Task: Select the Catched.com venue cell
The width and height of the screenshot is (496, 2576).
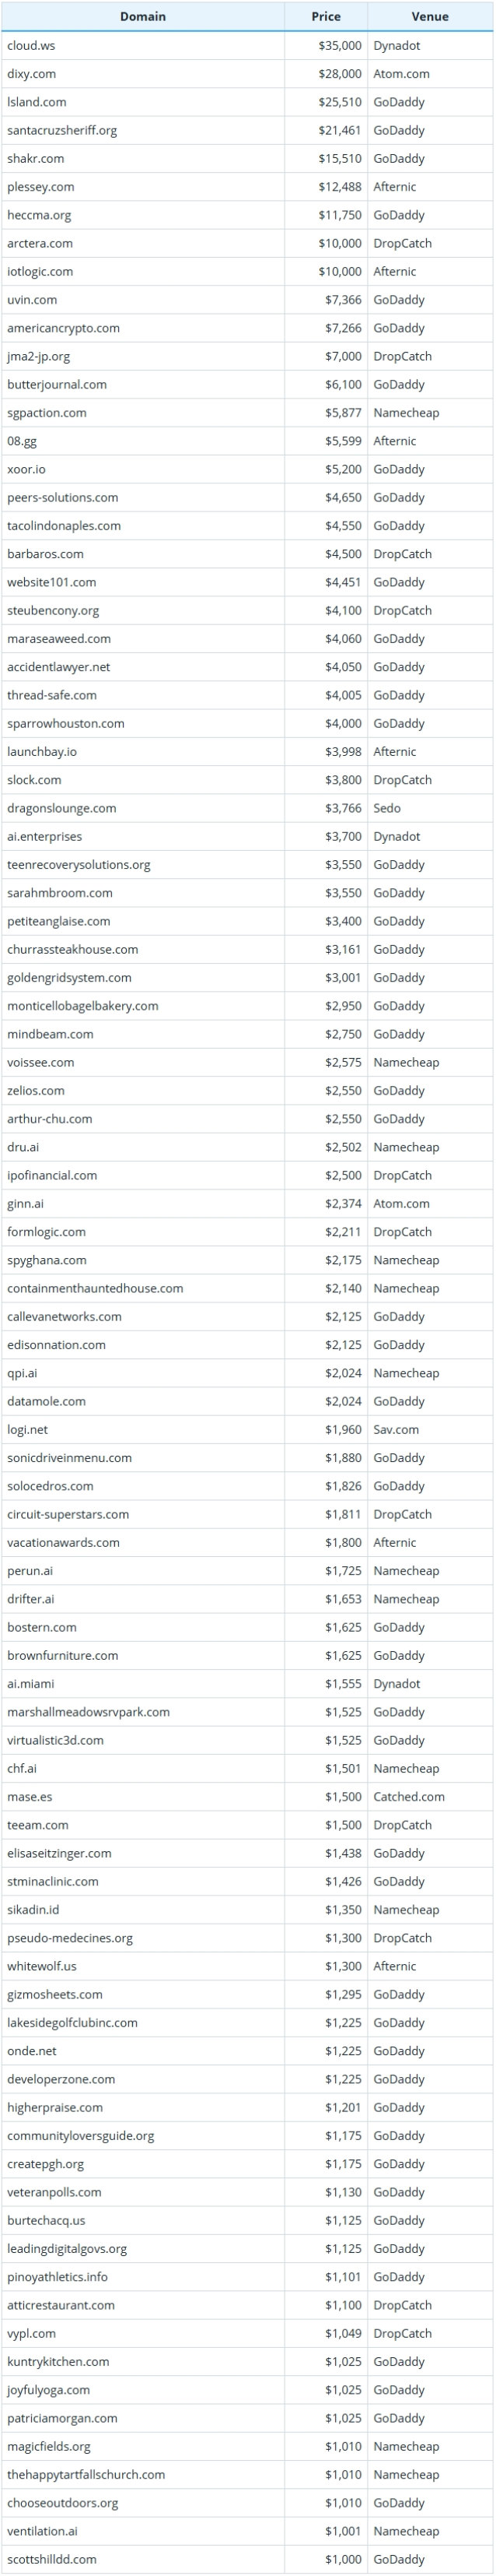Action: pos(409,1797)
